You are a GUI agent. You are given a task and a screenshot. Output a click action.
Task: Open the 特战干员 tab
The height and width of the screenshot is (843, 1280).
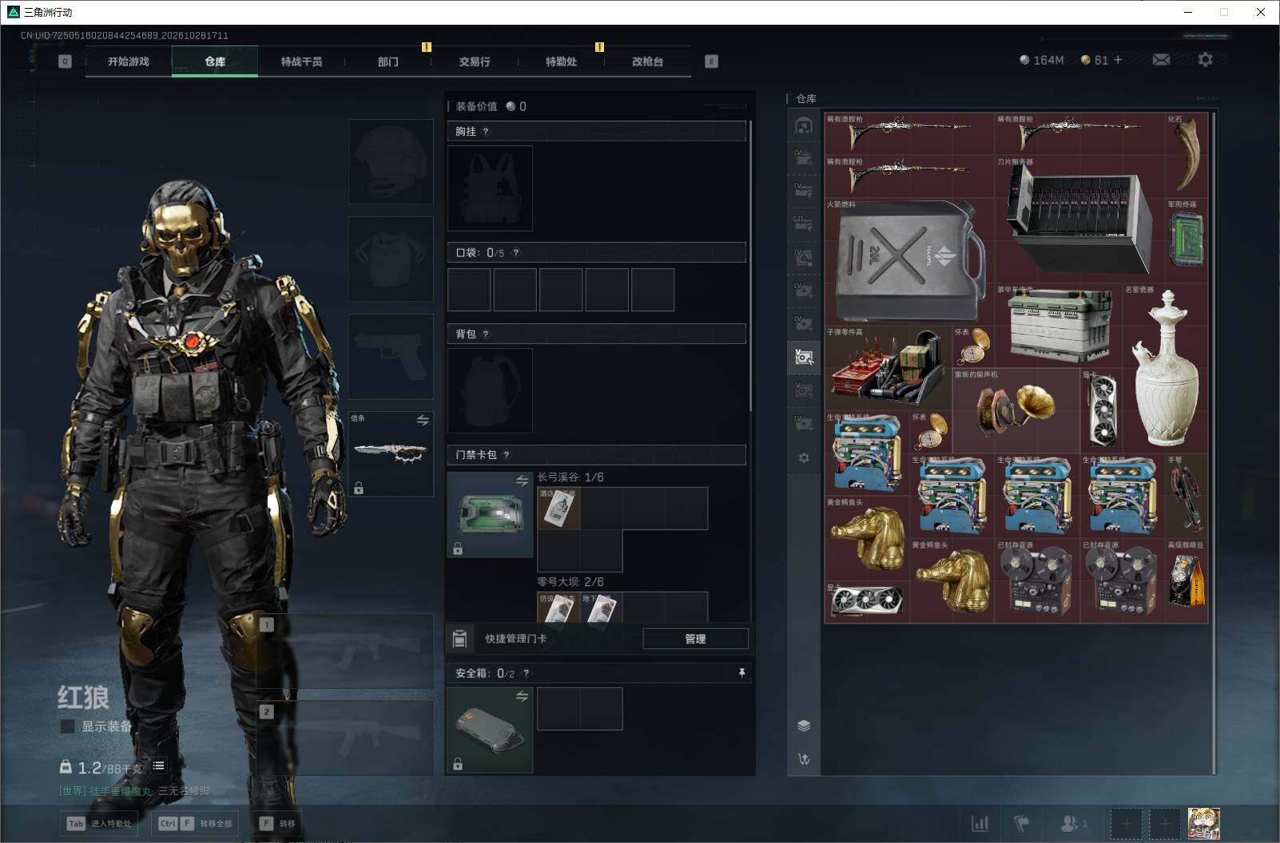click(301, 61)
